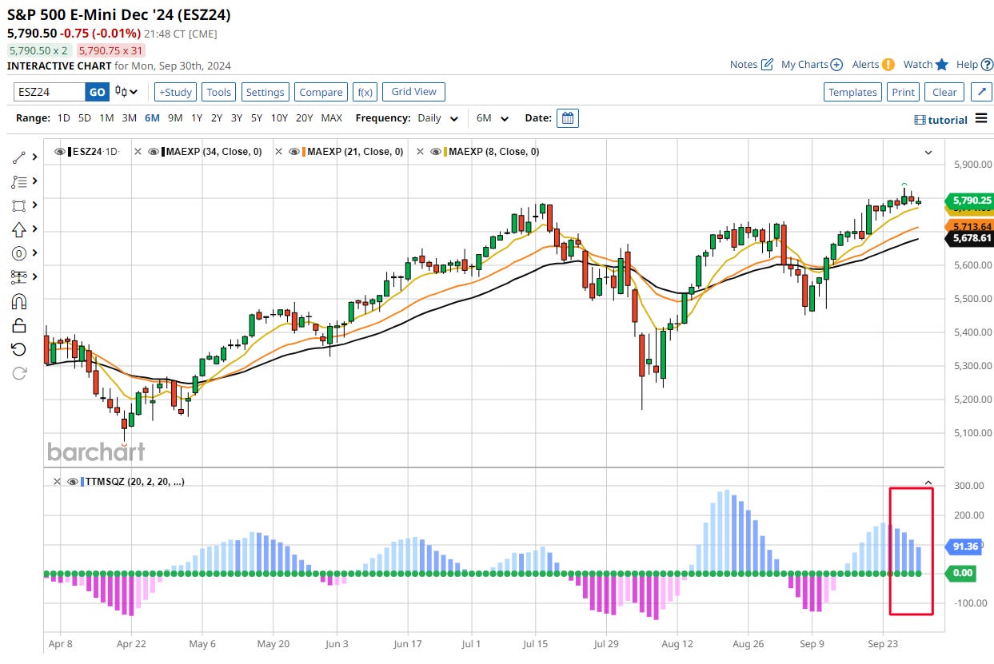Collapse the main chart legend chevron
Image resolution: width=994 pixels, height=664 pixels.
click(x=928, y=152)
